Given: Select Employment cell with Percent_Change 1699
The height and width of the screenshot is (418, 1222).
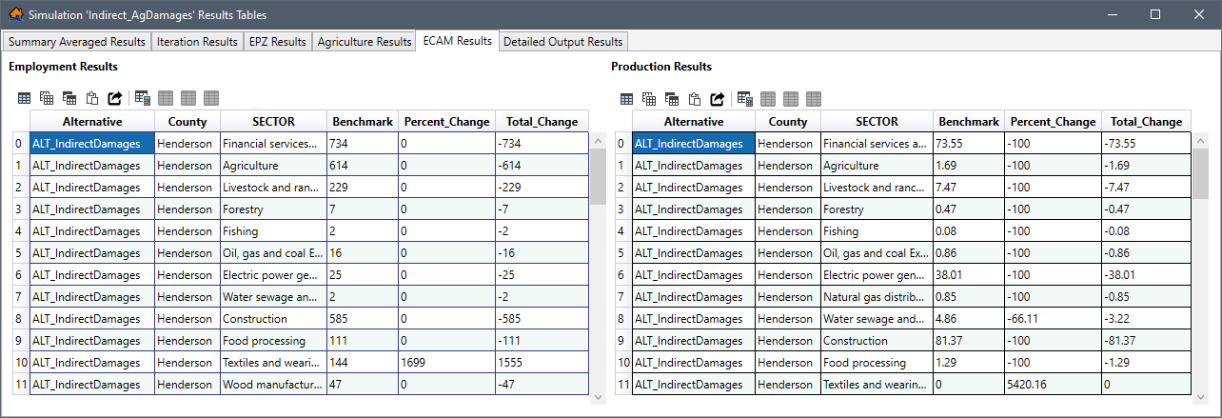Looking at the screenshot, I should pos(446,363).
